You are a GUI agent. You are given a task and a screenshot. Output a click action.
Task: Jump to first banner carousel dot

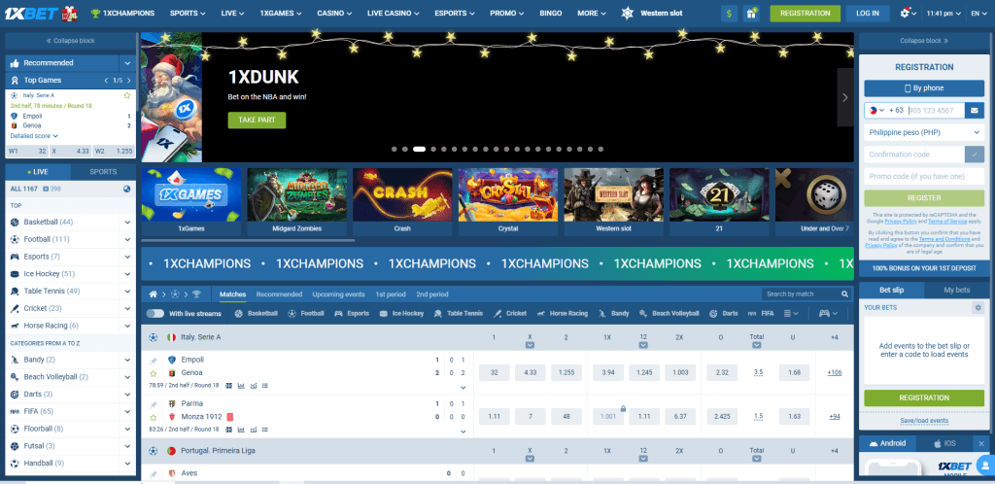tap(395, 149)
